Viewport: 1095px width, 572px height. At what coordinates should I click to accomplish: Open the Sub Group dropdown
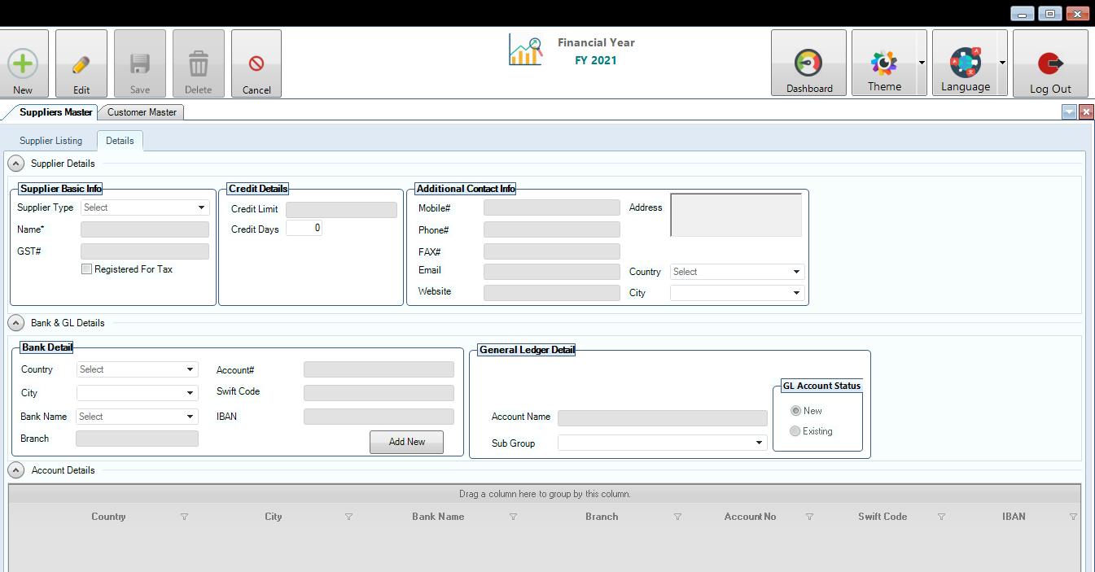click(661, 443)
